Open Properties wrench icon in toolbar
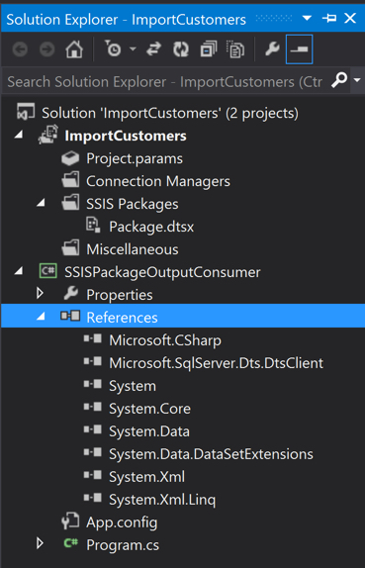This screenshot has width=365, height=568. pos(272,48)
